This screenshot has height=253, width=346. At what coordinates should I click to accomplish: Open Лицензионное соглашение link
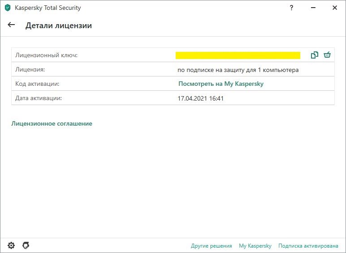[x=52, y=124]
